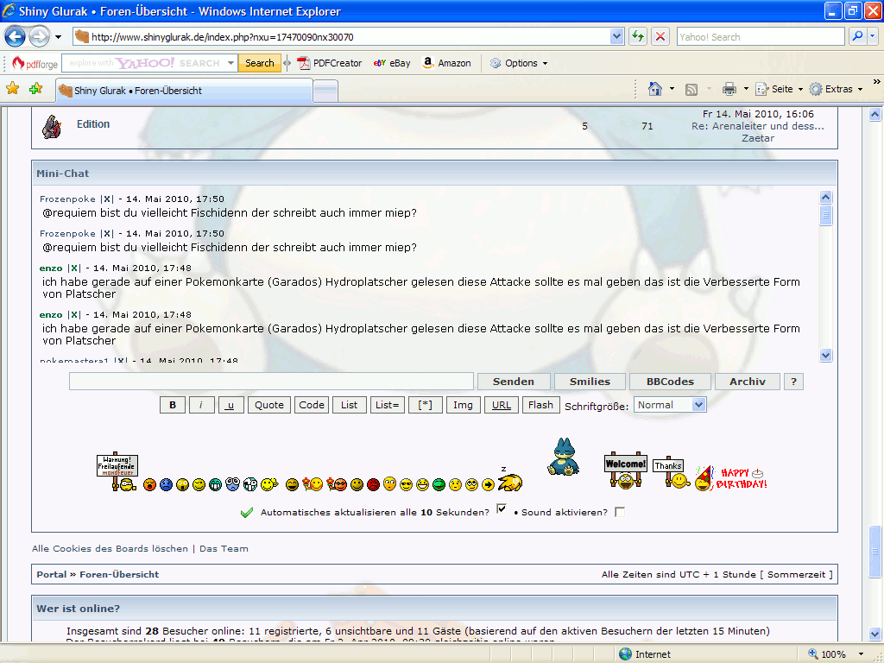The height and width of the screenshot is (663, 884).
Task: Enable the Sound aktivieren checkbox
Action: tap(619, 512)
